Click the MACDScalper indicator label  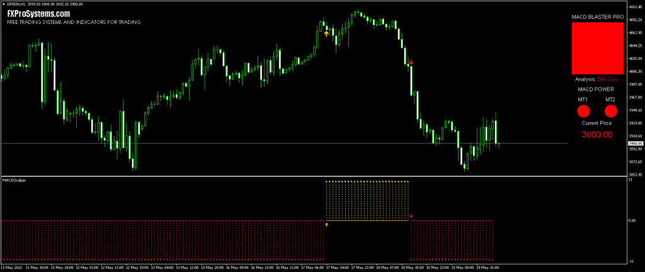coord(14,180)
